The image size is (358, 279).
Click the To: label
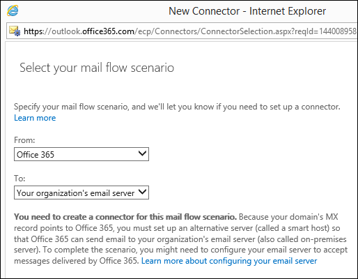pos(20,179)
